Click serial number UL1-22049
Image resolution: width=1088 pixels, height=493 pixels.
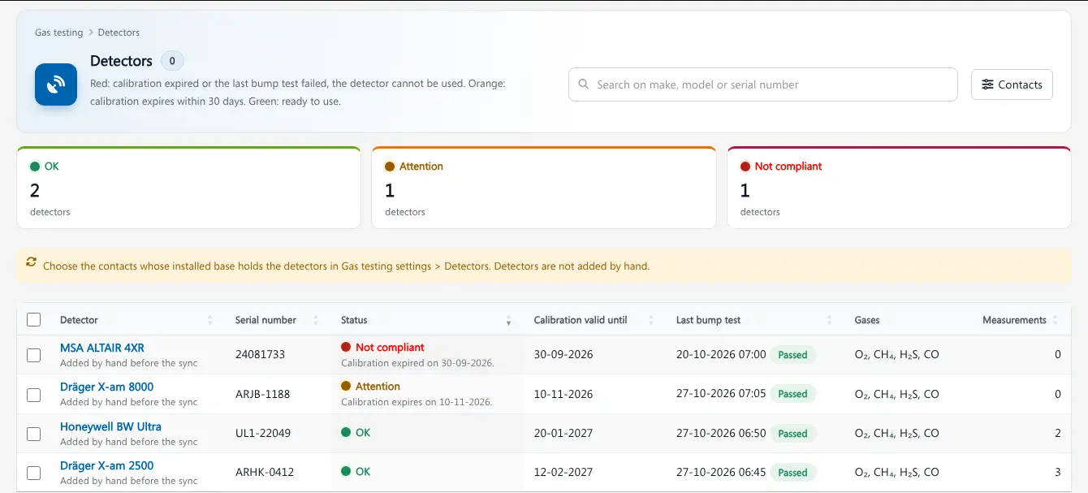[262, 433]
